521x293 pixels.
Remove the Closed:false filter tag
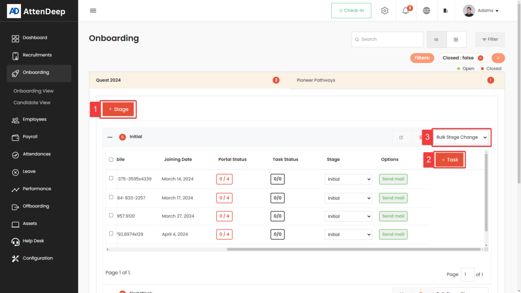coord(480,58)
